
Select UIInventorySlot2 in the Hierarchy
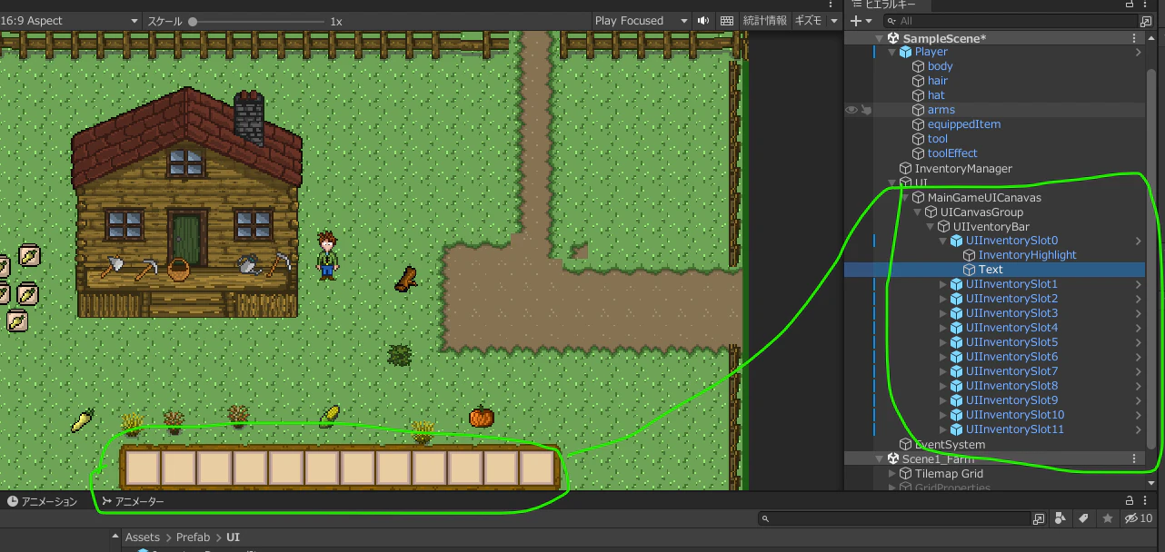pos(1011,299)
